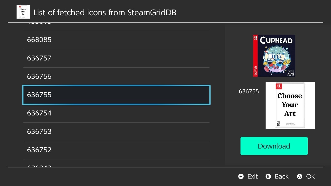The width and height of the screenshot is (331, 186).
Task: Click the highlighted entry 636755
Action: 116,95
